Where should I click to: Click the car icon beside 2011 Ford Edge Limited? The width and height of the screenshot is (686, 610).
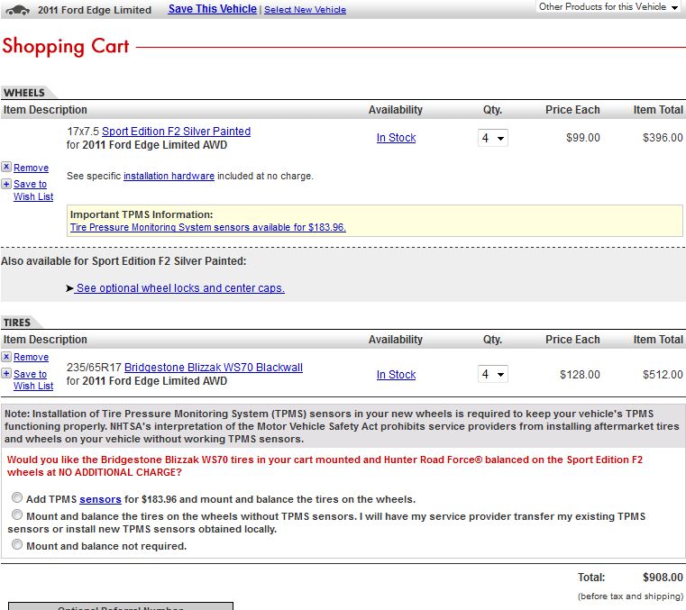click(x=18, y=10)
